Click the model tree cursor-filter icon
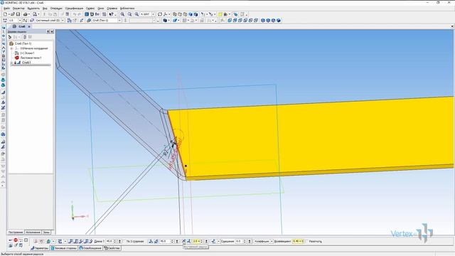Image resolution: width=455 pixels, height=256 pixels. pyautogui.click(x=10, y=37)
